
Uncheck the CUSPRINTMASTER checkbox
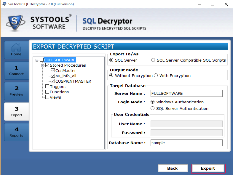tap(53, 81)
